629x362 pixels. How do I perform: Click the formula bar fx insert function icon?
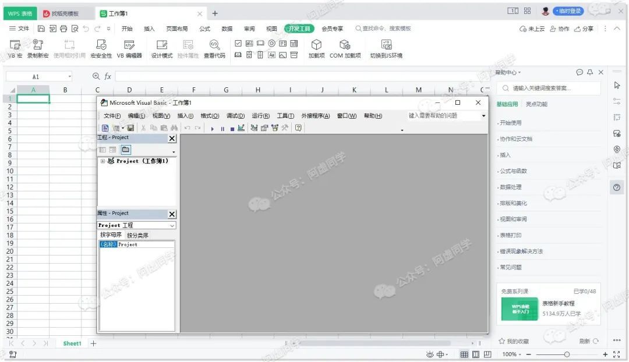108,76
